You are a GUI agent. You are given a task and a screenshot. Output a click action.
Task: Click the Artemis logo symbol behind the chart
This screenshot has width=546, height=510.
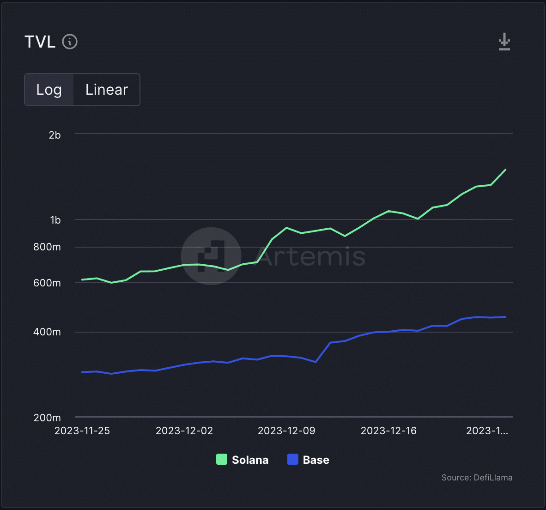coord(211,256)
